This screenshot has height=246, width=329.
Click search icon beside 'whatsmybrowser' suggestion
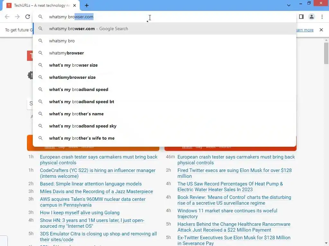coord(40,53)
